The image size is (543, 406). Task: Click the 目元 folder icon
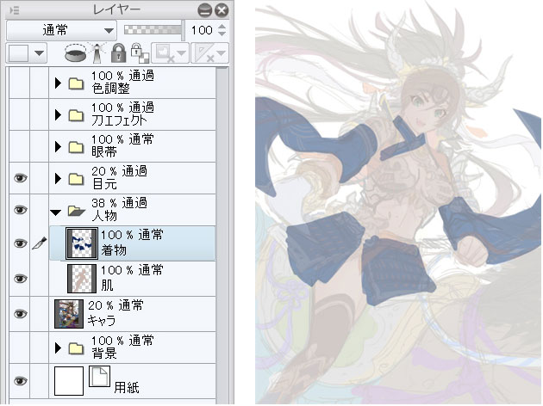point(76,179)
